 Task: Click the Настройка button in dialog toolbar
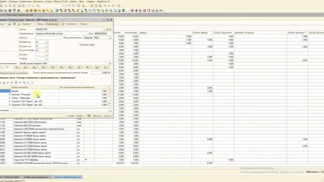[71, 24]
